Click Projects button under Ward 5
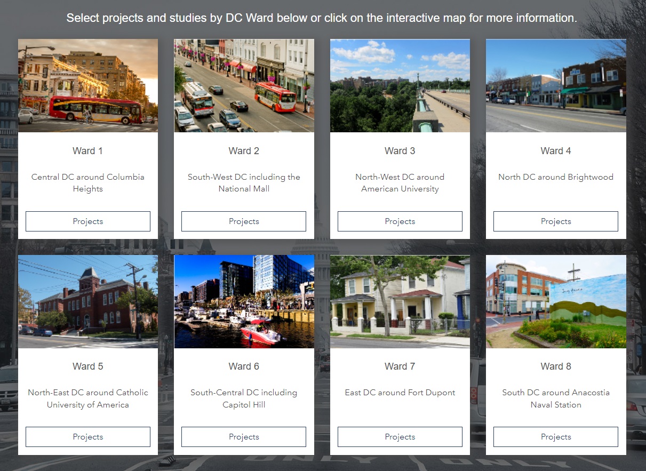646x471 pixels. click(87, 436)
